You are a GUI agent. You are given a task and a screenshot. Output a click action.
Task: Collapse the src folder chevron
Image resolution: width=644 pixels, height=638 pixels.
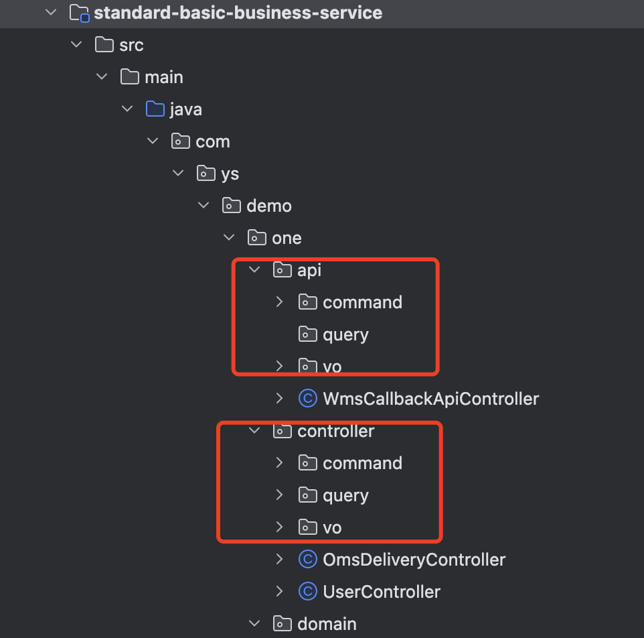[76, 44]
